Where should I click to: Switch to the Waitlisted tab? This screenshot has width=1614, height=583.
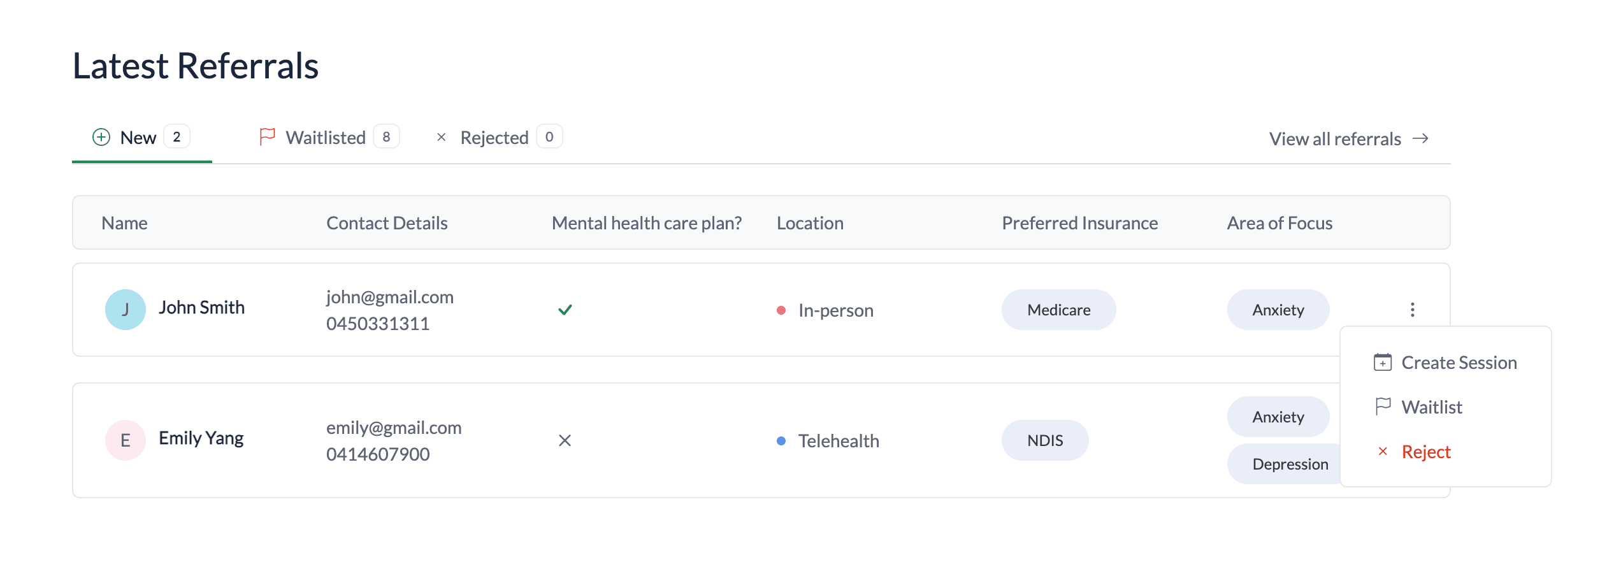326,138
